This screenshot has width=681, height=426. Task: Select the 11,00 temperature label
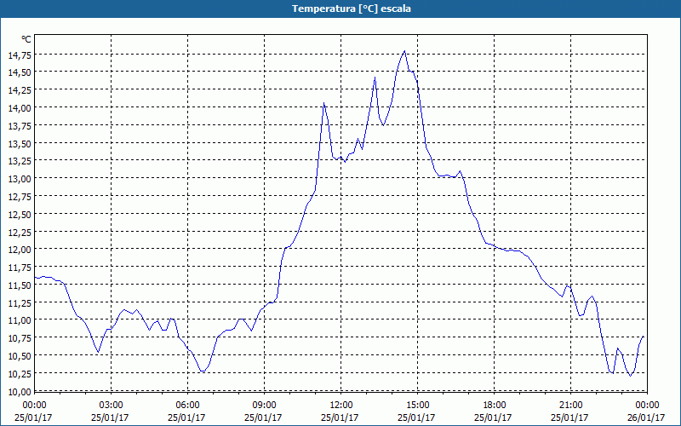[x=20, y=320]
